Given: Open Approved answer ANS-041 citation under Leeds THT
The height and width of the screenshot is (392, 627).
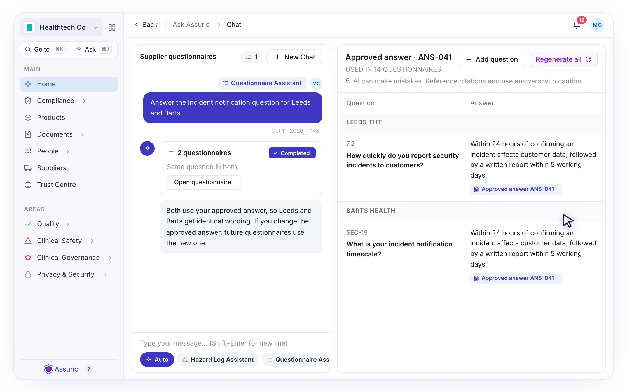Looking at the screenshot, I should [516, 189].
